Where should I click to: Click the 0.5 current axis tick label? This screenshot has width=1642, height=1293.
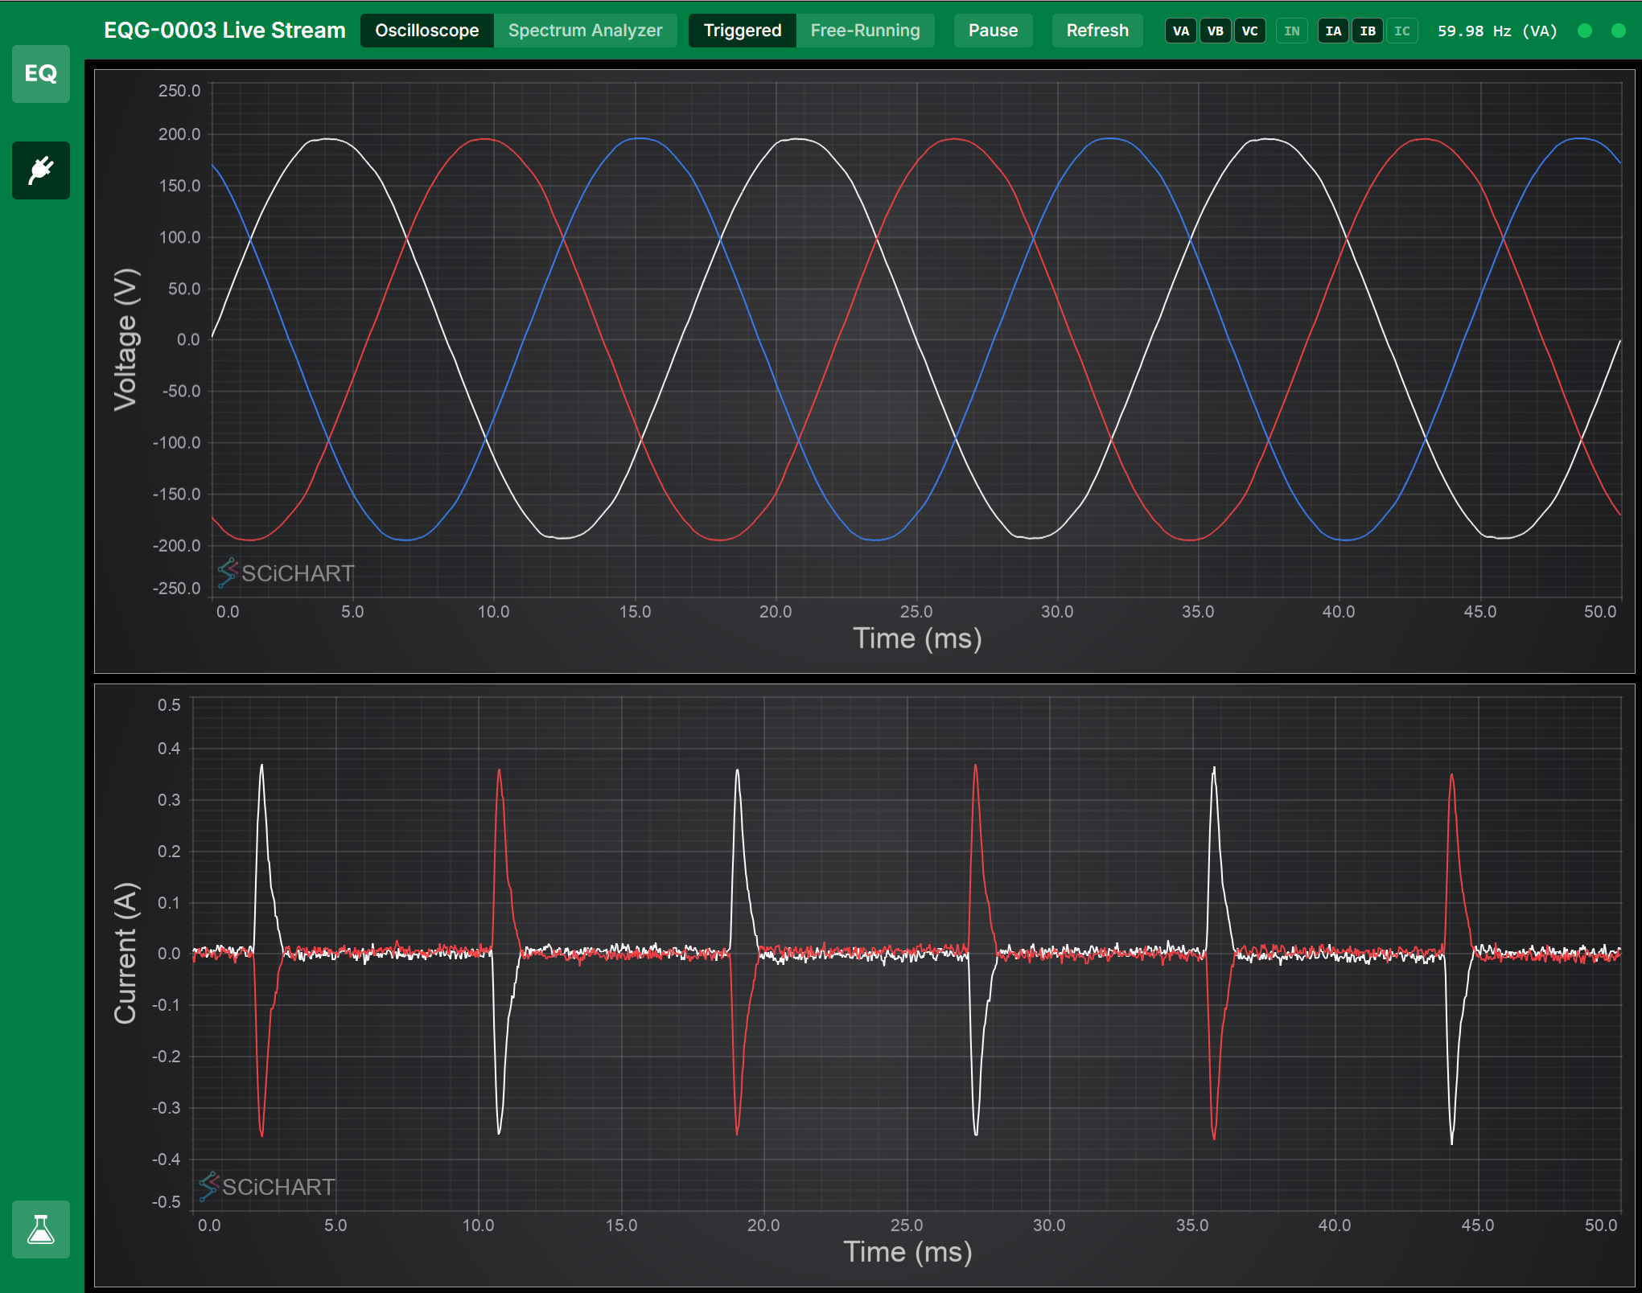point(169,705)
